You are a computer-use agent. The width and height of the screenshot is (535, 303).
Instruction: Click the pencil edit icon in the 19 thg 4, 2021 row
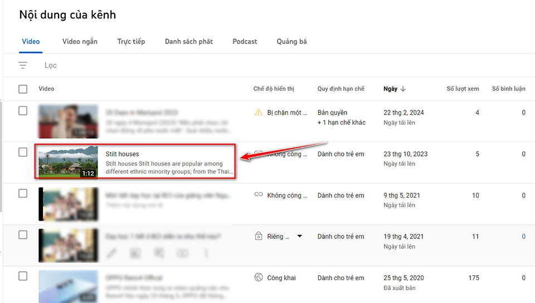pos(111,253)
